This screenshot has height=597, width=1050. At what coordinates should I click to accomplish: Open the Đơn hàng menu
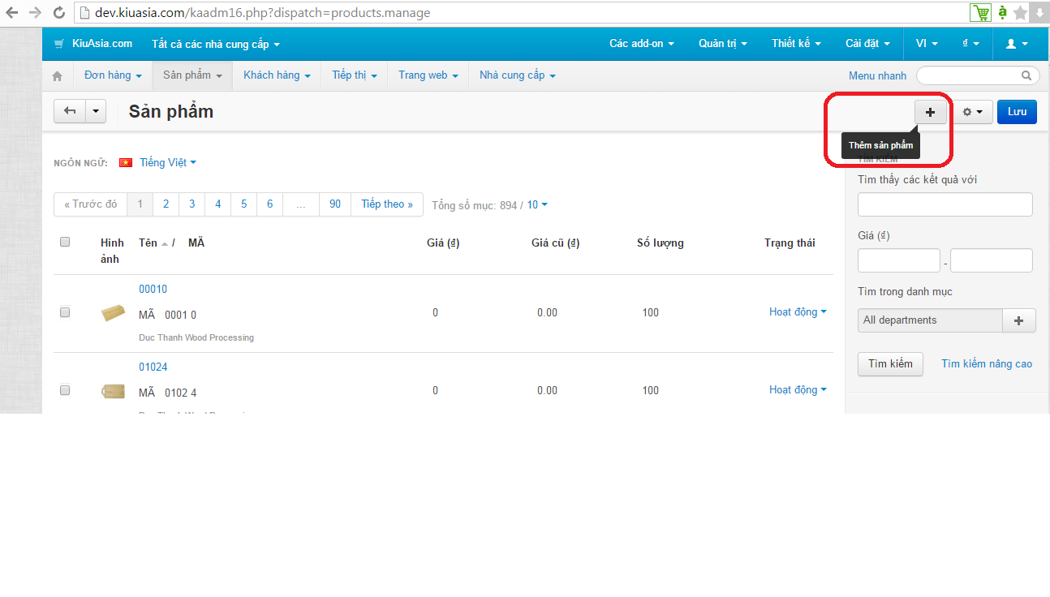point(113,75)
